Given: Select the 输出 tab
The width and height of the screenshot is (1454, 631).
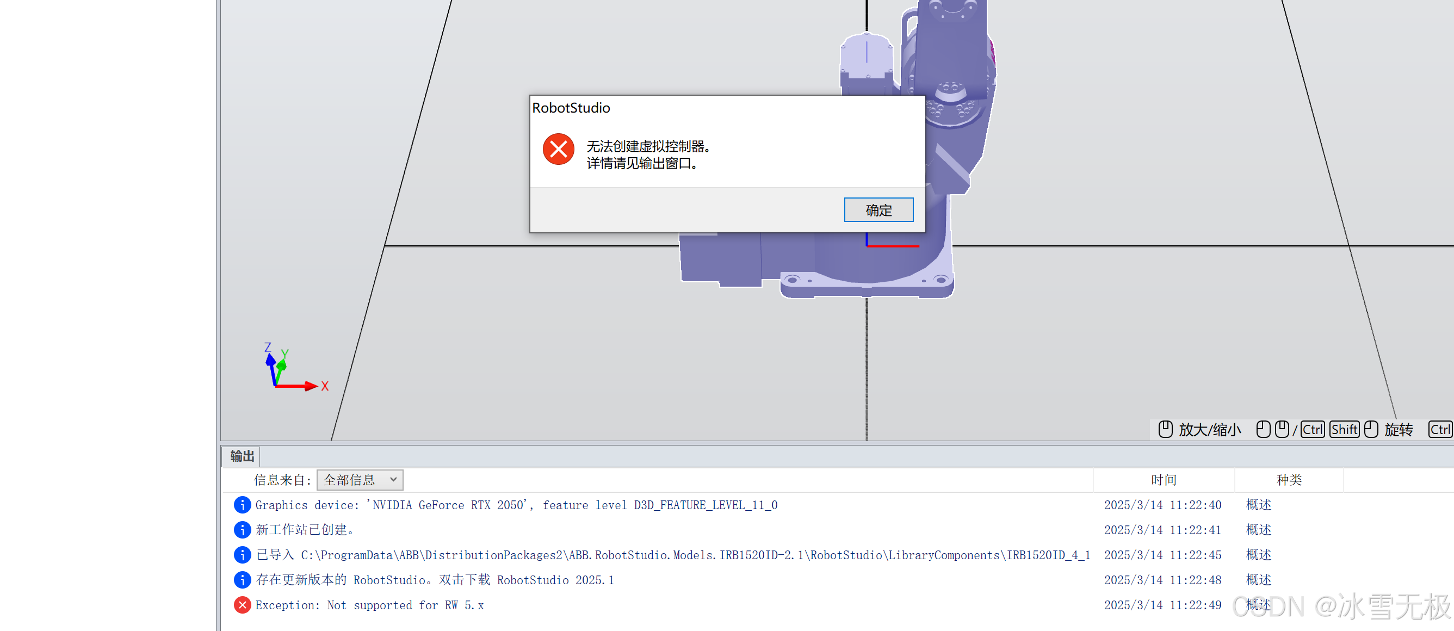Looking at the screenshot, I should (242, 456).
